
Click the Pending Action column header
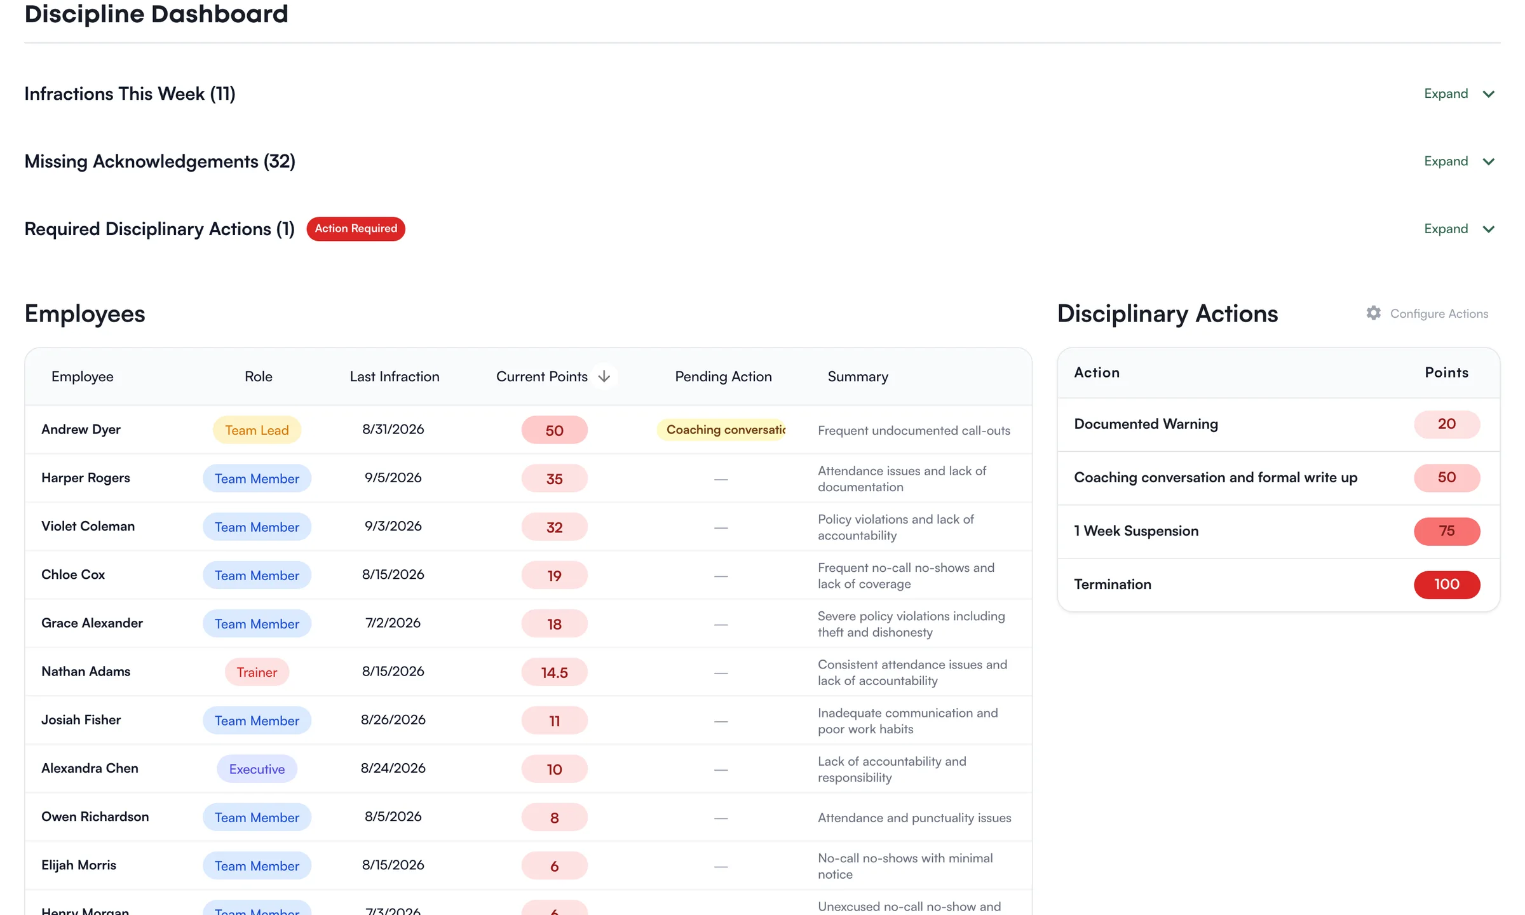coord(723,376)
